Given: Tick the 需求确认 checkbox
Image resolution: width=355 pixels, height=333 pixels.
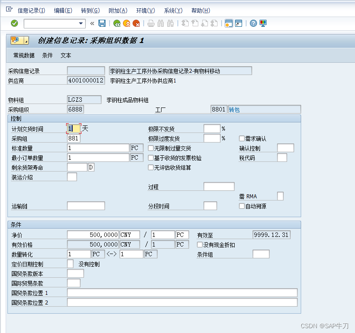Looking at the screenshot, I should click(x=242, y=139).
